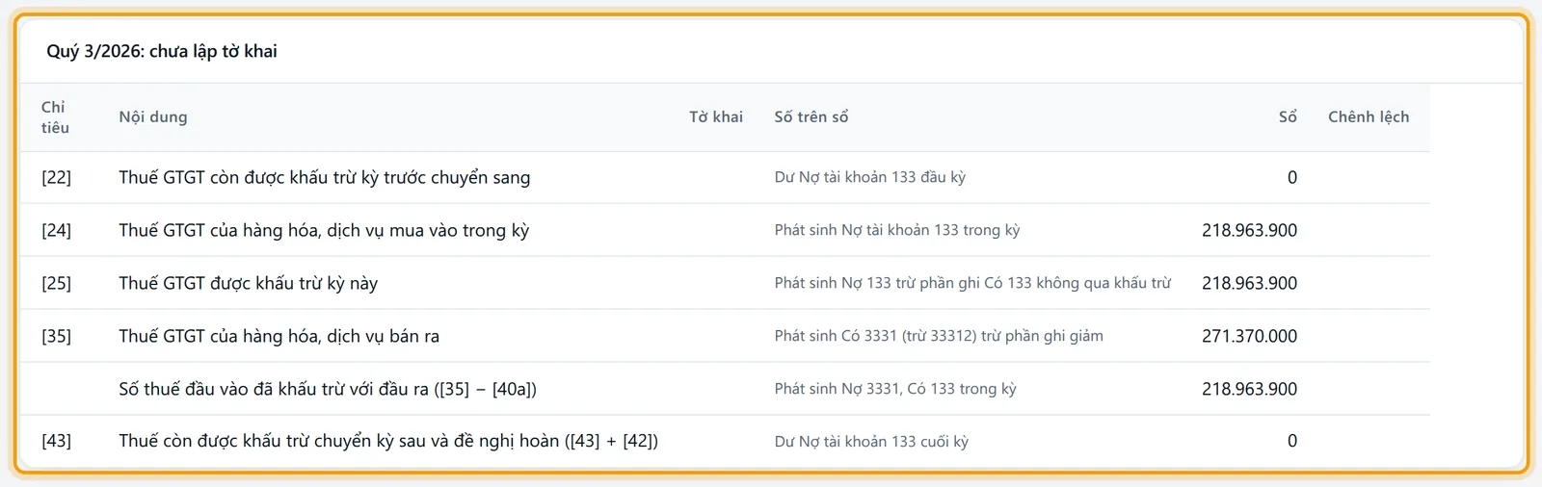Image resolution: width=1542 pixels, height=487 pixels.
Task: Click the 'Tờ khai' column header
Action: [x=716, y=117]
